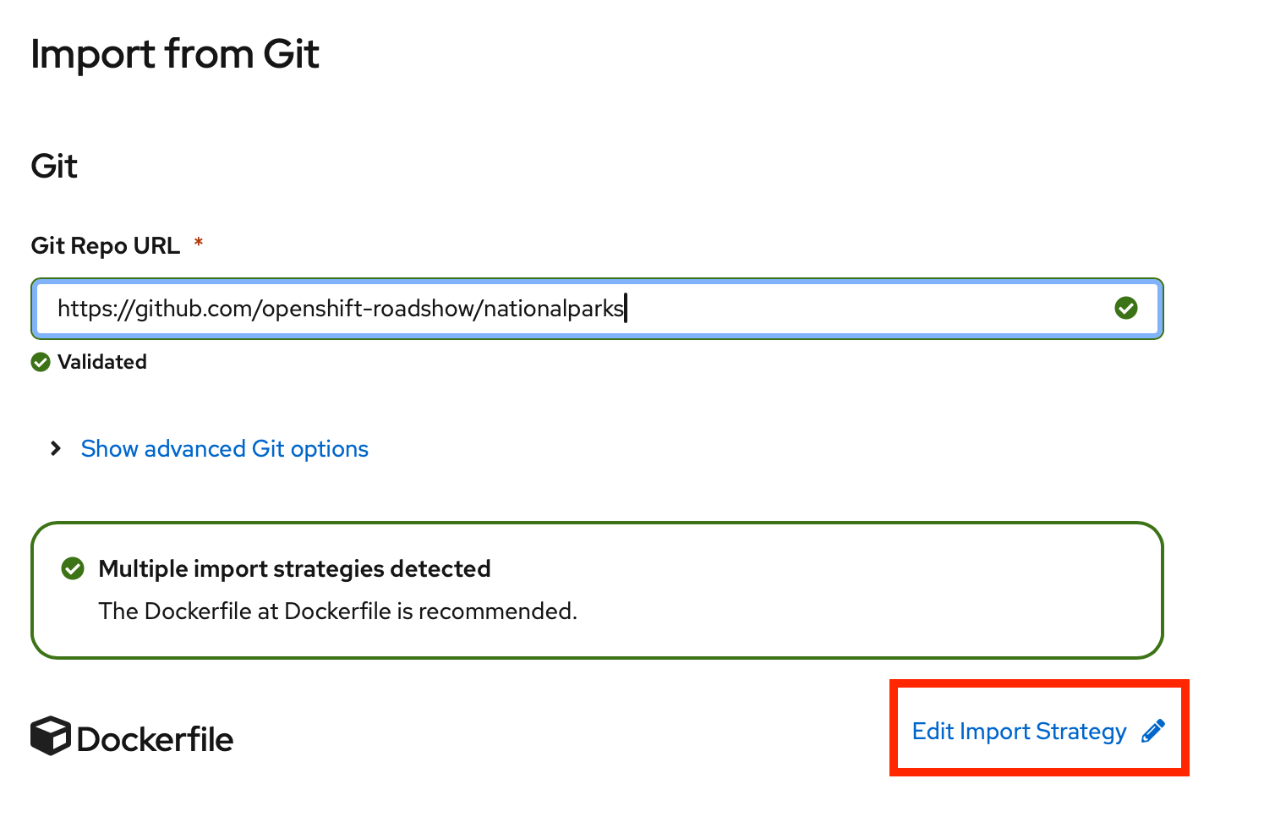Focus the Git Repo URL input field
Screen dimensions: 1275x817
[845, 309]
